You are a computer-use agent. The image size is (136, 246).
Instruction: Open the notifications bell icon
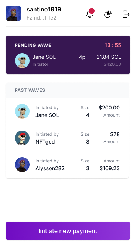[90, 14]
